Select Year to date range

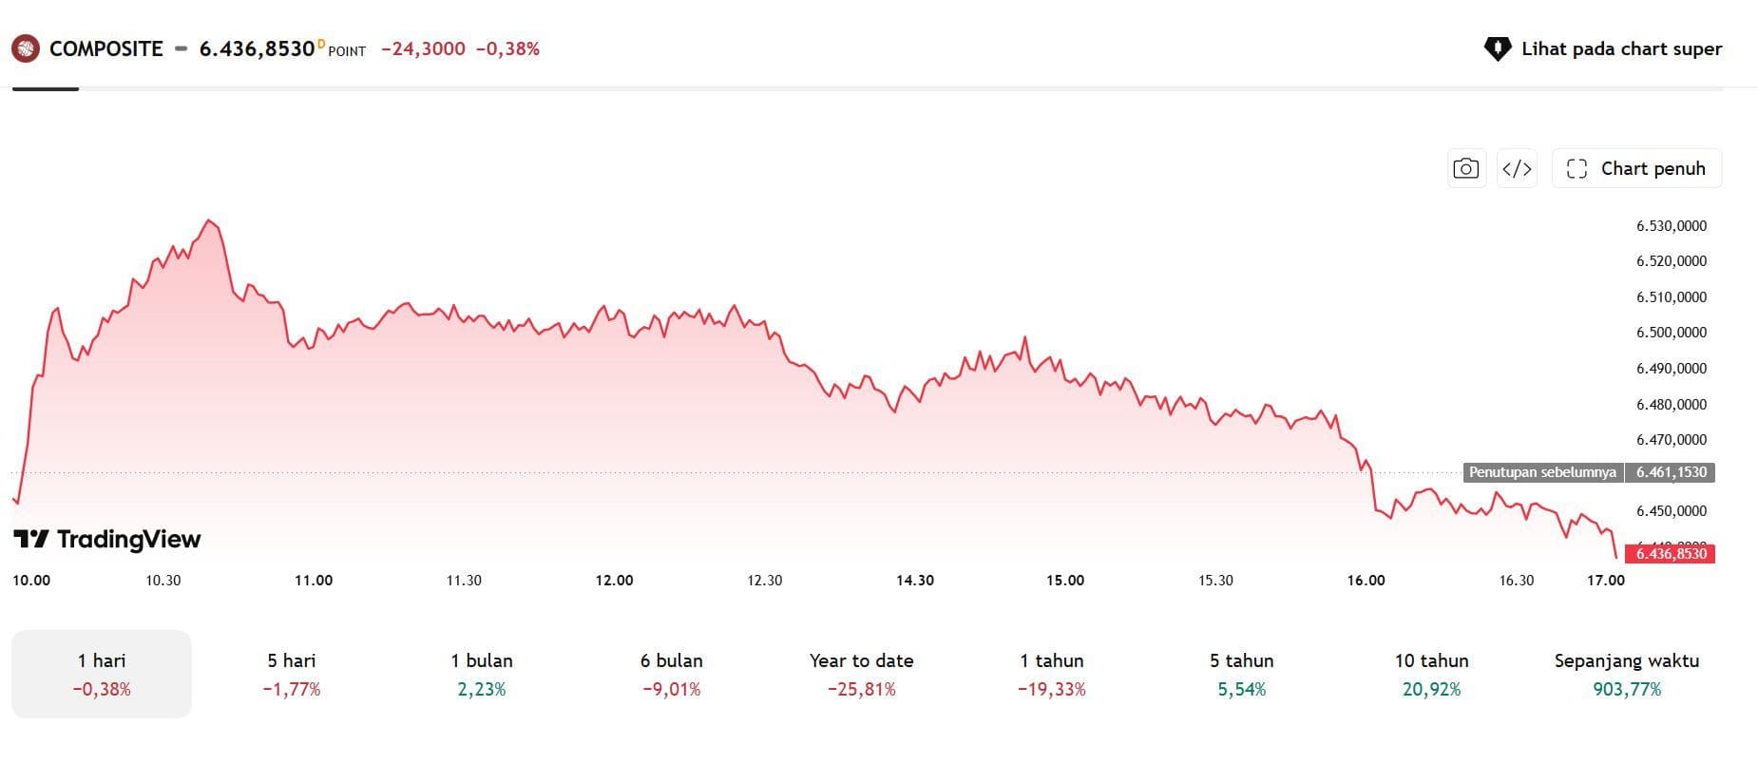tap(862, 674)
